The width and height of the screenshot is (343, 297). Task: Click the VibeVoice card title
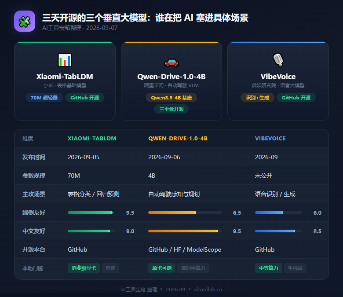coord(278,77)
